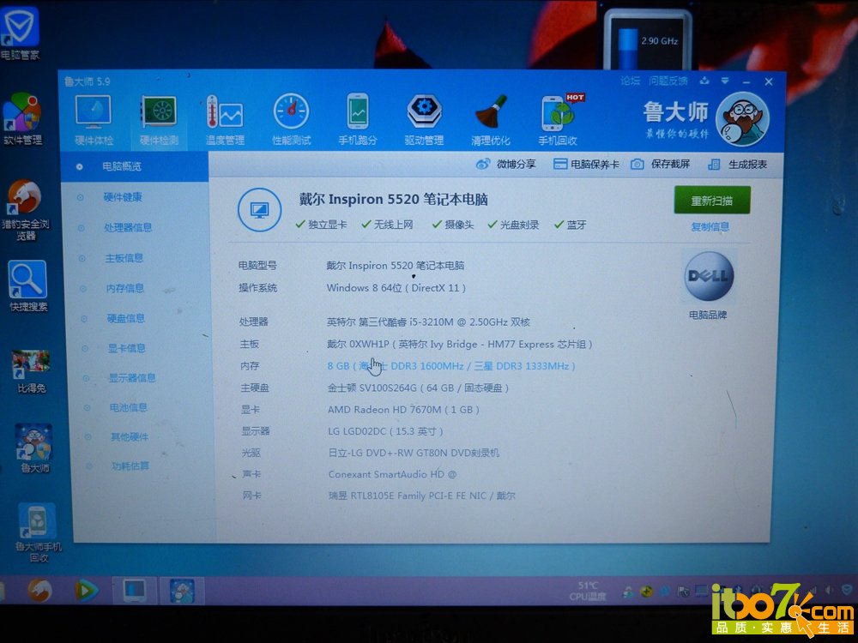Open the 手机回收 phone recycling tool

point(558,120)
